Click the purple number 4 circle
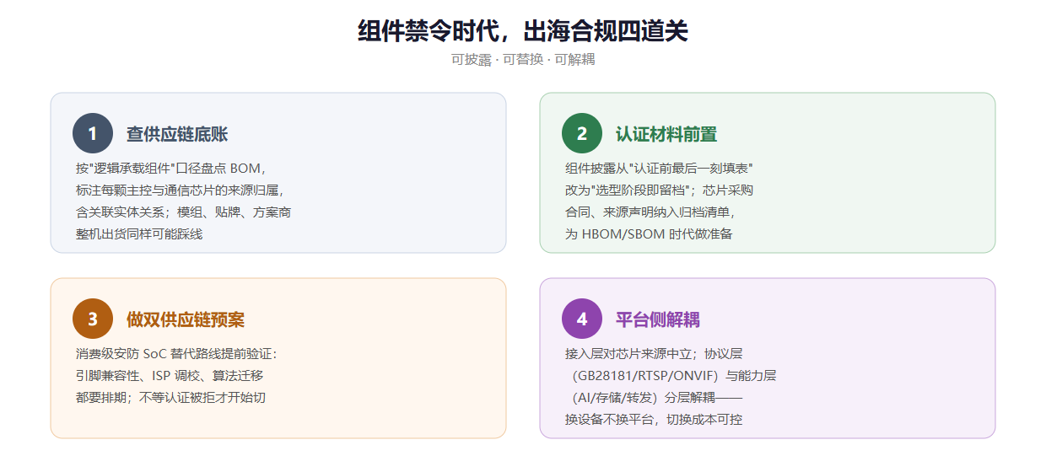The image size is (1046, 472). pyautogui.click(x=582, y=319)
